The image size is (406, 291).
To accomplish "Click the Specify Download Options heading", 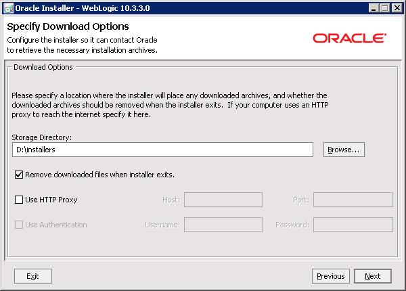I will coord(68,26).
